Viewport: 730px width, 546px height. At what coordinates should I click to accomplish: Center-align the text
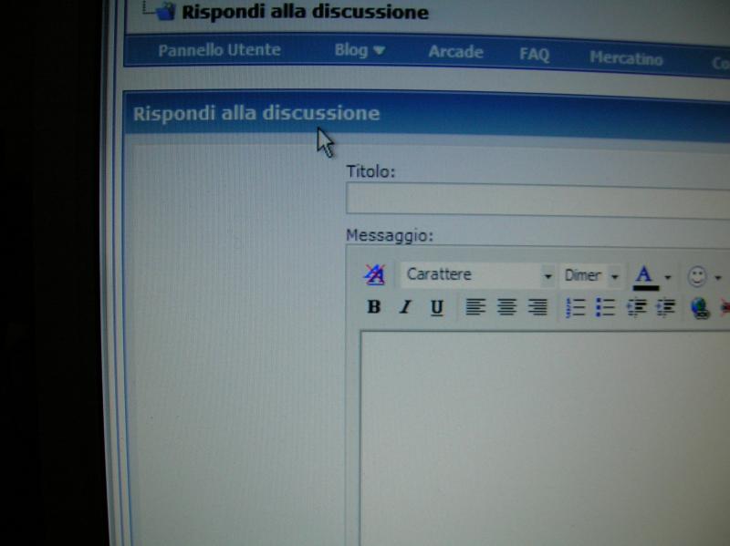[x=506, y=307]
